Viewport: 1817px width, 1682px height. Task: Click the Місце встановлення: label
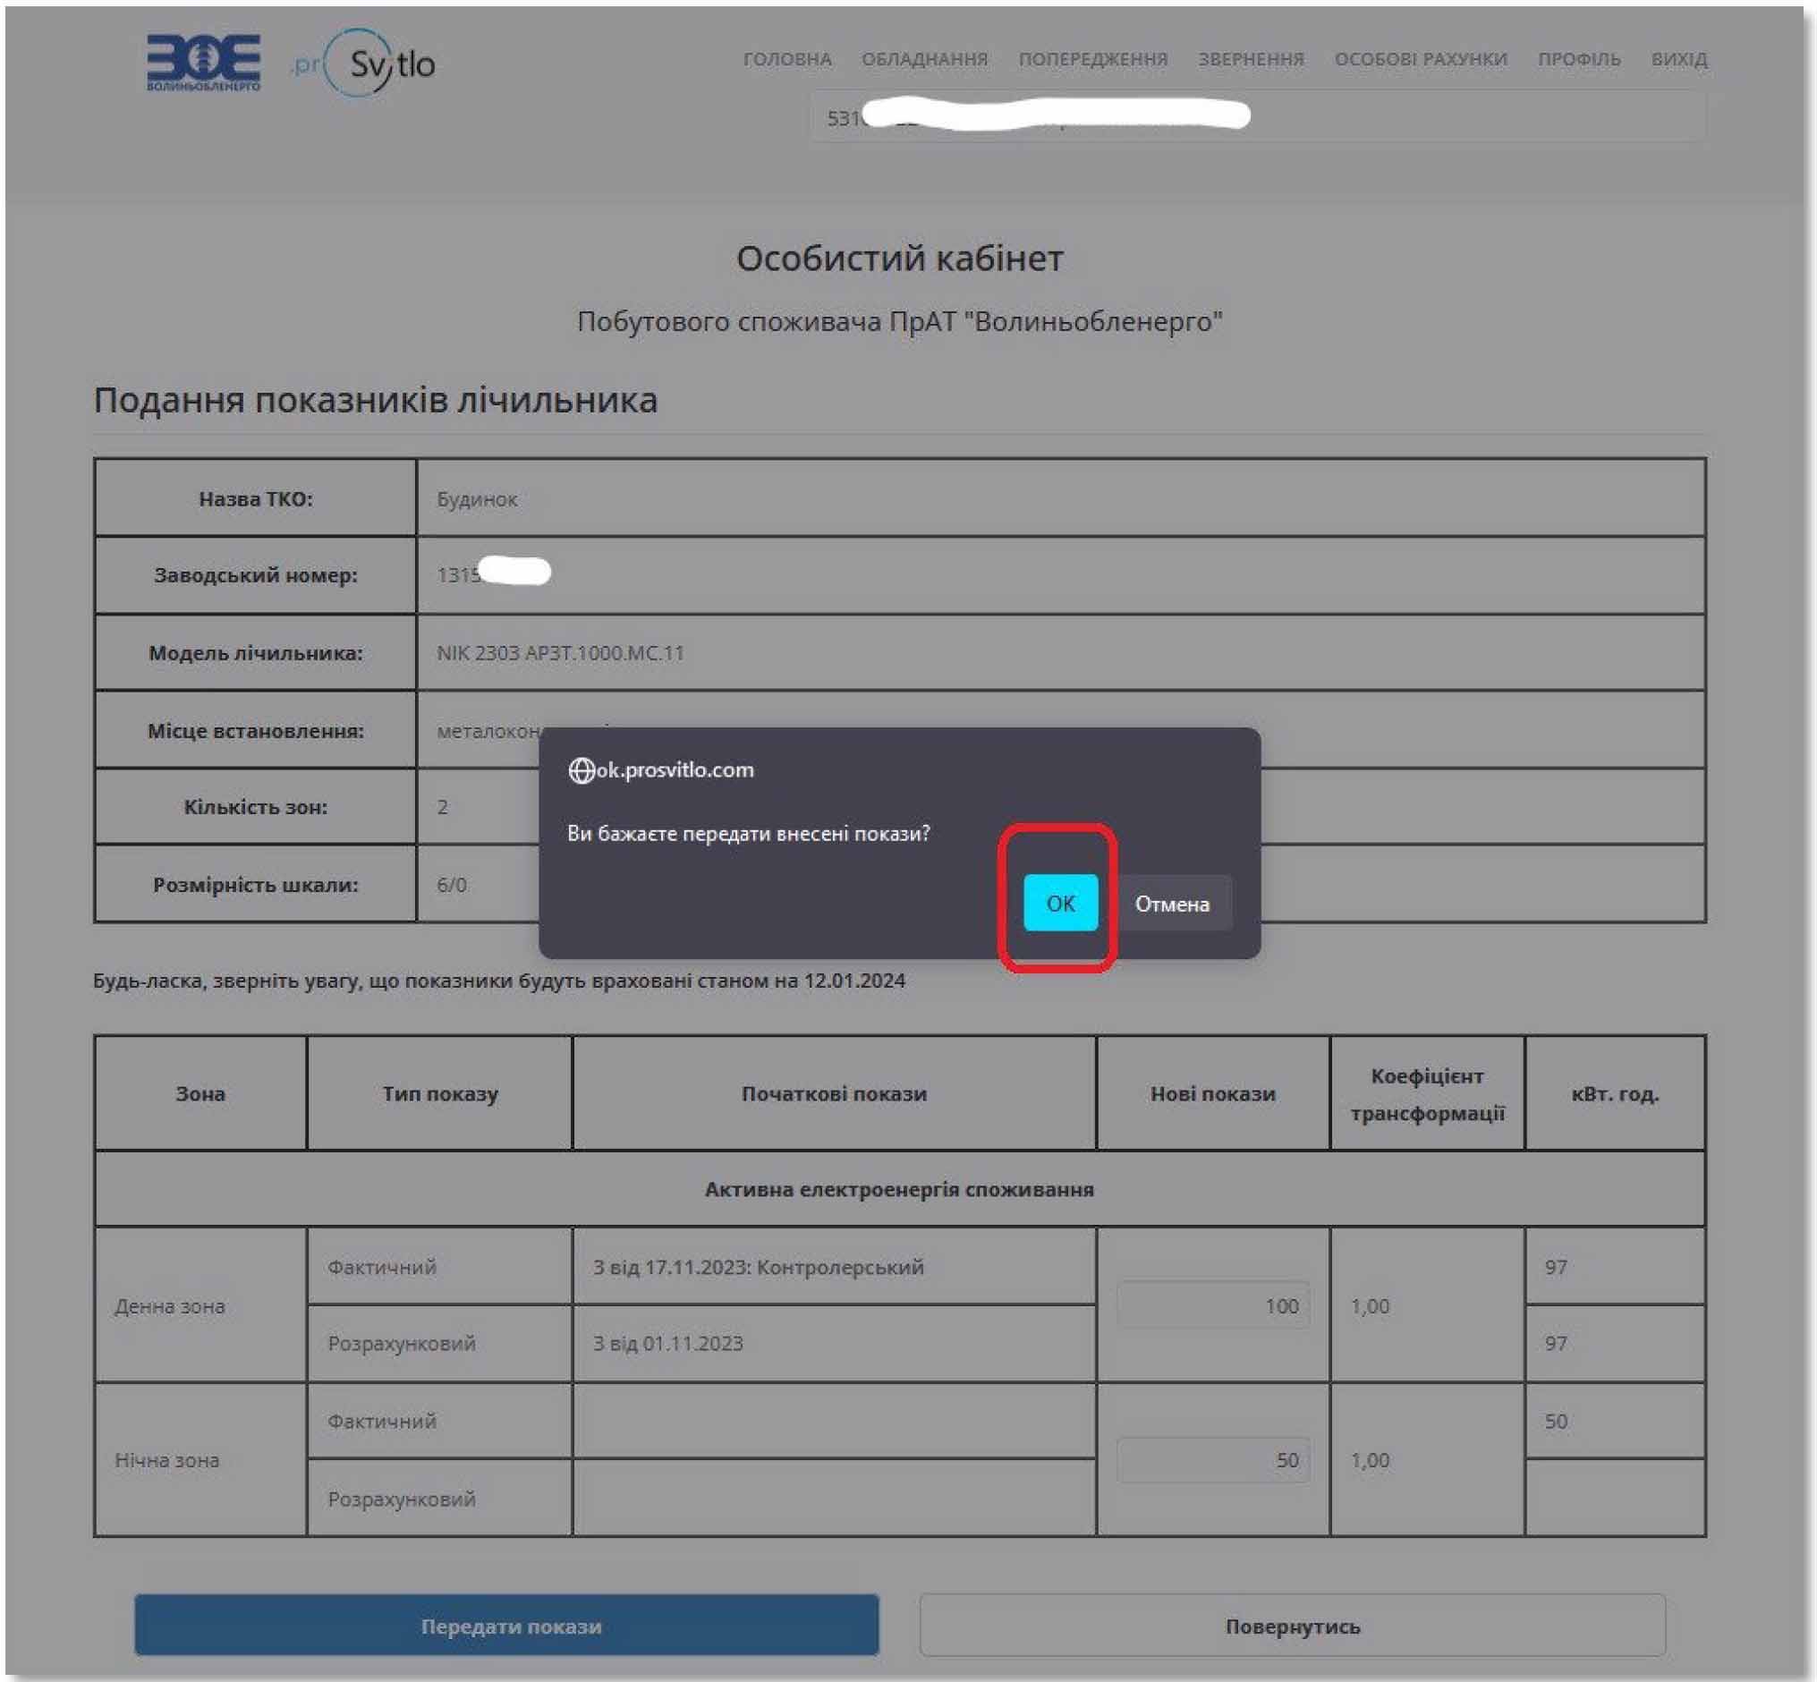click(x=256, y=731)
